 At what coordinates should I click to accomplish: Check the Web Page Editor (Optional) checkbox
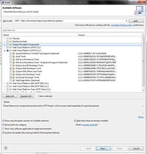[11, 81]
